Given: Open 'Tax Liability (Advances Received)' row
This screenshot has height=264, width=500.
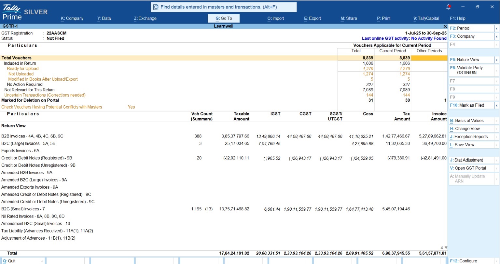Looking at the screenshot, I should pos(224,231).
